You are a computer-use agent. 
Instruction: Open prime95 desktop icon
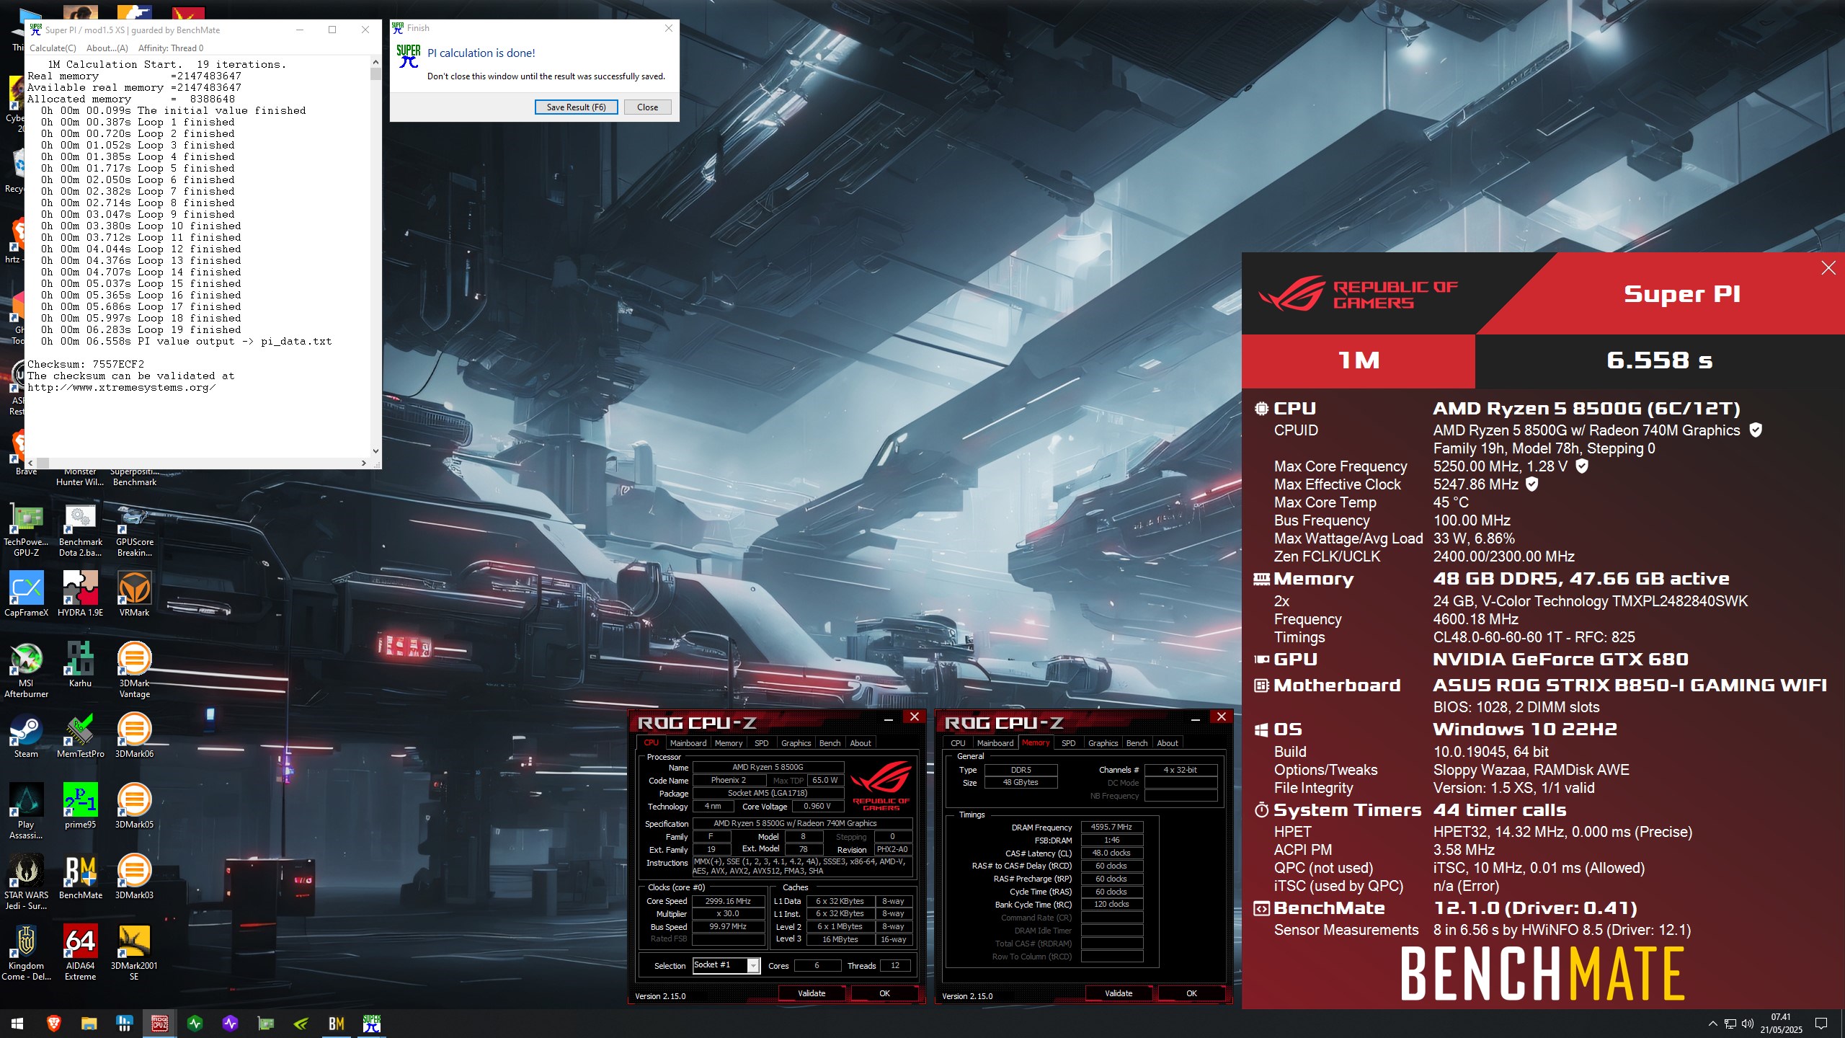pyautogui.click(x=80, y=805)
